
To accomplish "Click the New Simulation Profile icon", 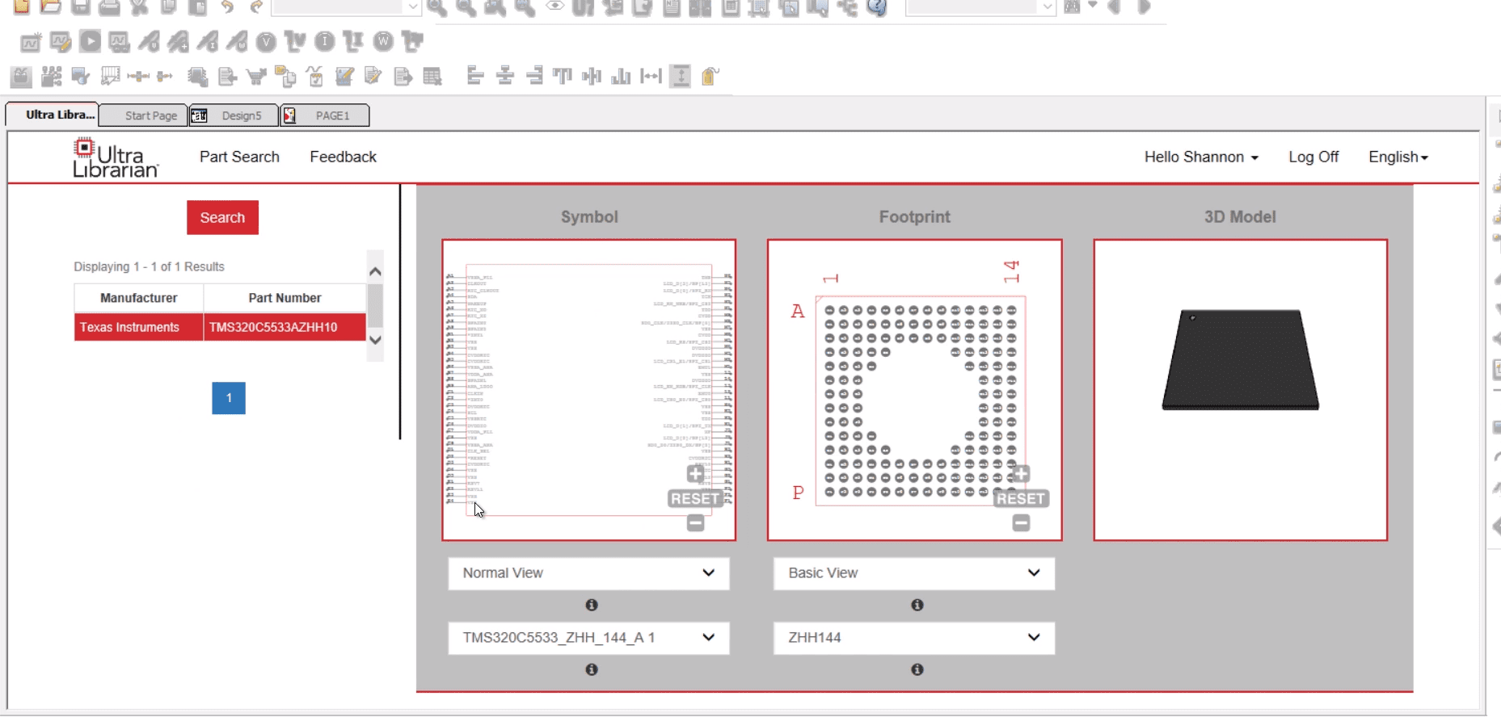I will [x=31, y=41].
